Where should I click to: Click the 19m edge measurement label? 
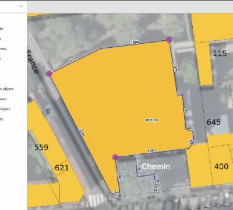point(151,150)
